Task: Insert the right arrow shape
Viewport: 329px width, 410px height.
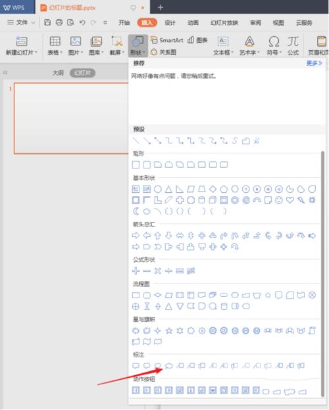Action: (136, 236)
